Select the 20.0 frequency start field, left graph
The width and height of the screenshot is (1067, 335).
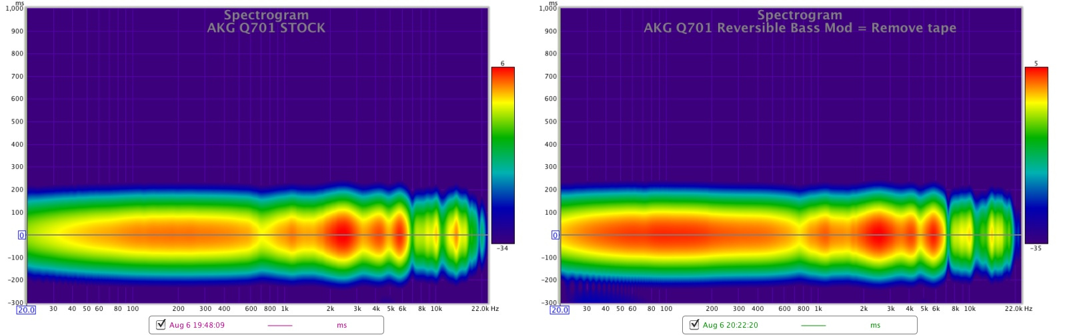point(26,310)
